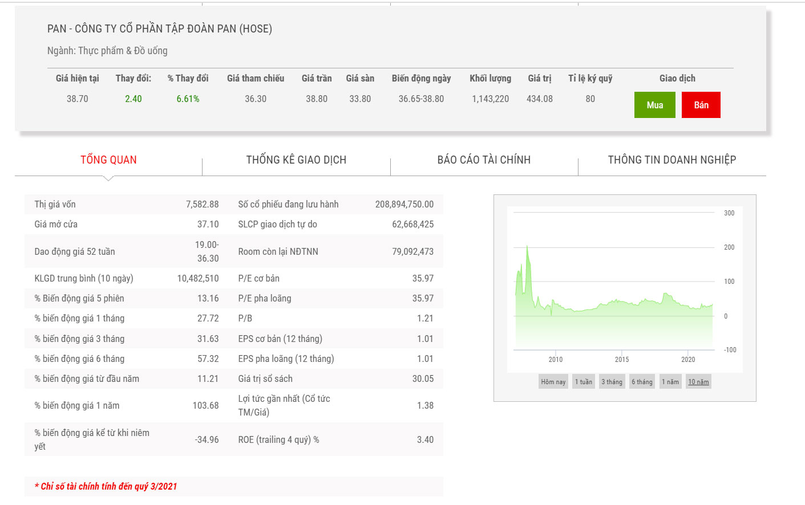Click the Room còn lại NĐTNN row
The height and width of the screenshot is (505, 805).
(x=335, y=251)
